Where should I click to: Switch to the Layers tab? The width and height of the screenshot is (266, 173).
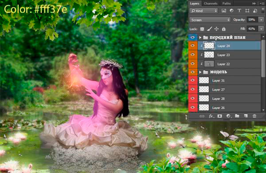pyautogui.click(x=195, y=4)
